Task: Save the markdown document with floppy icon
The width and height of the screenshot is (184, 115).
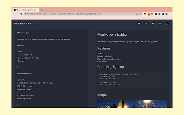Action: (139, 24)
